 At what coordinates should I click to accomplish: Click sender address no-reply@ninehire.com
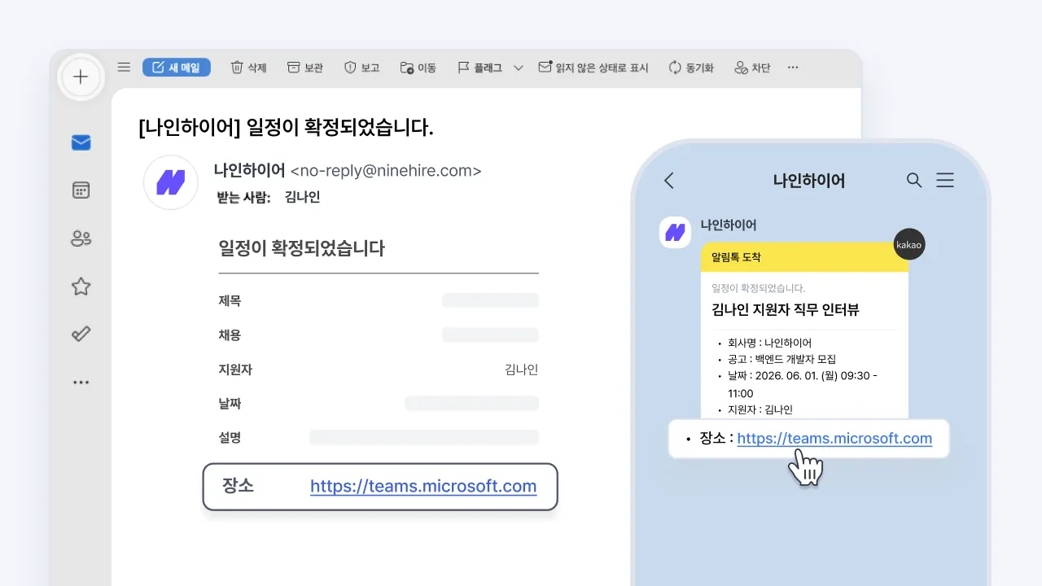click(386, 171)
